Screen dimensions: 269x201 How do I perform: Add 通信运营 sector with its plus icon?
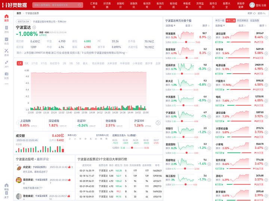click(266, 38)
